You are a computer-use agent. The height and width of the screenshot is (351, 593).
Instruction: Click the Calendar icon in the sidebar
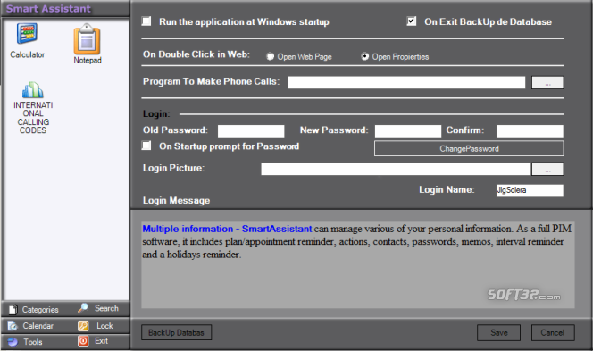point(13,326)
